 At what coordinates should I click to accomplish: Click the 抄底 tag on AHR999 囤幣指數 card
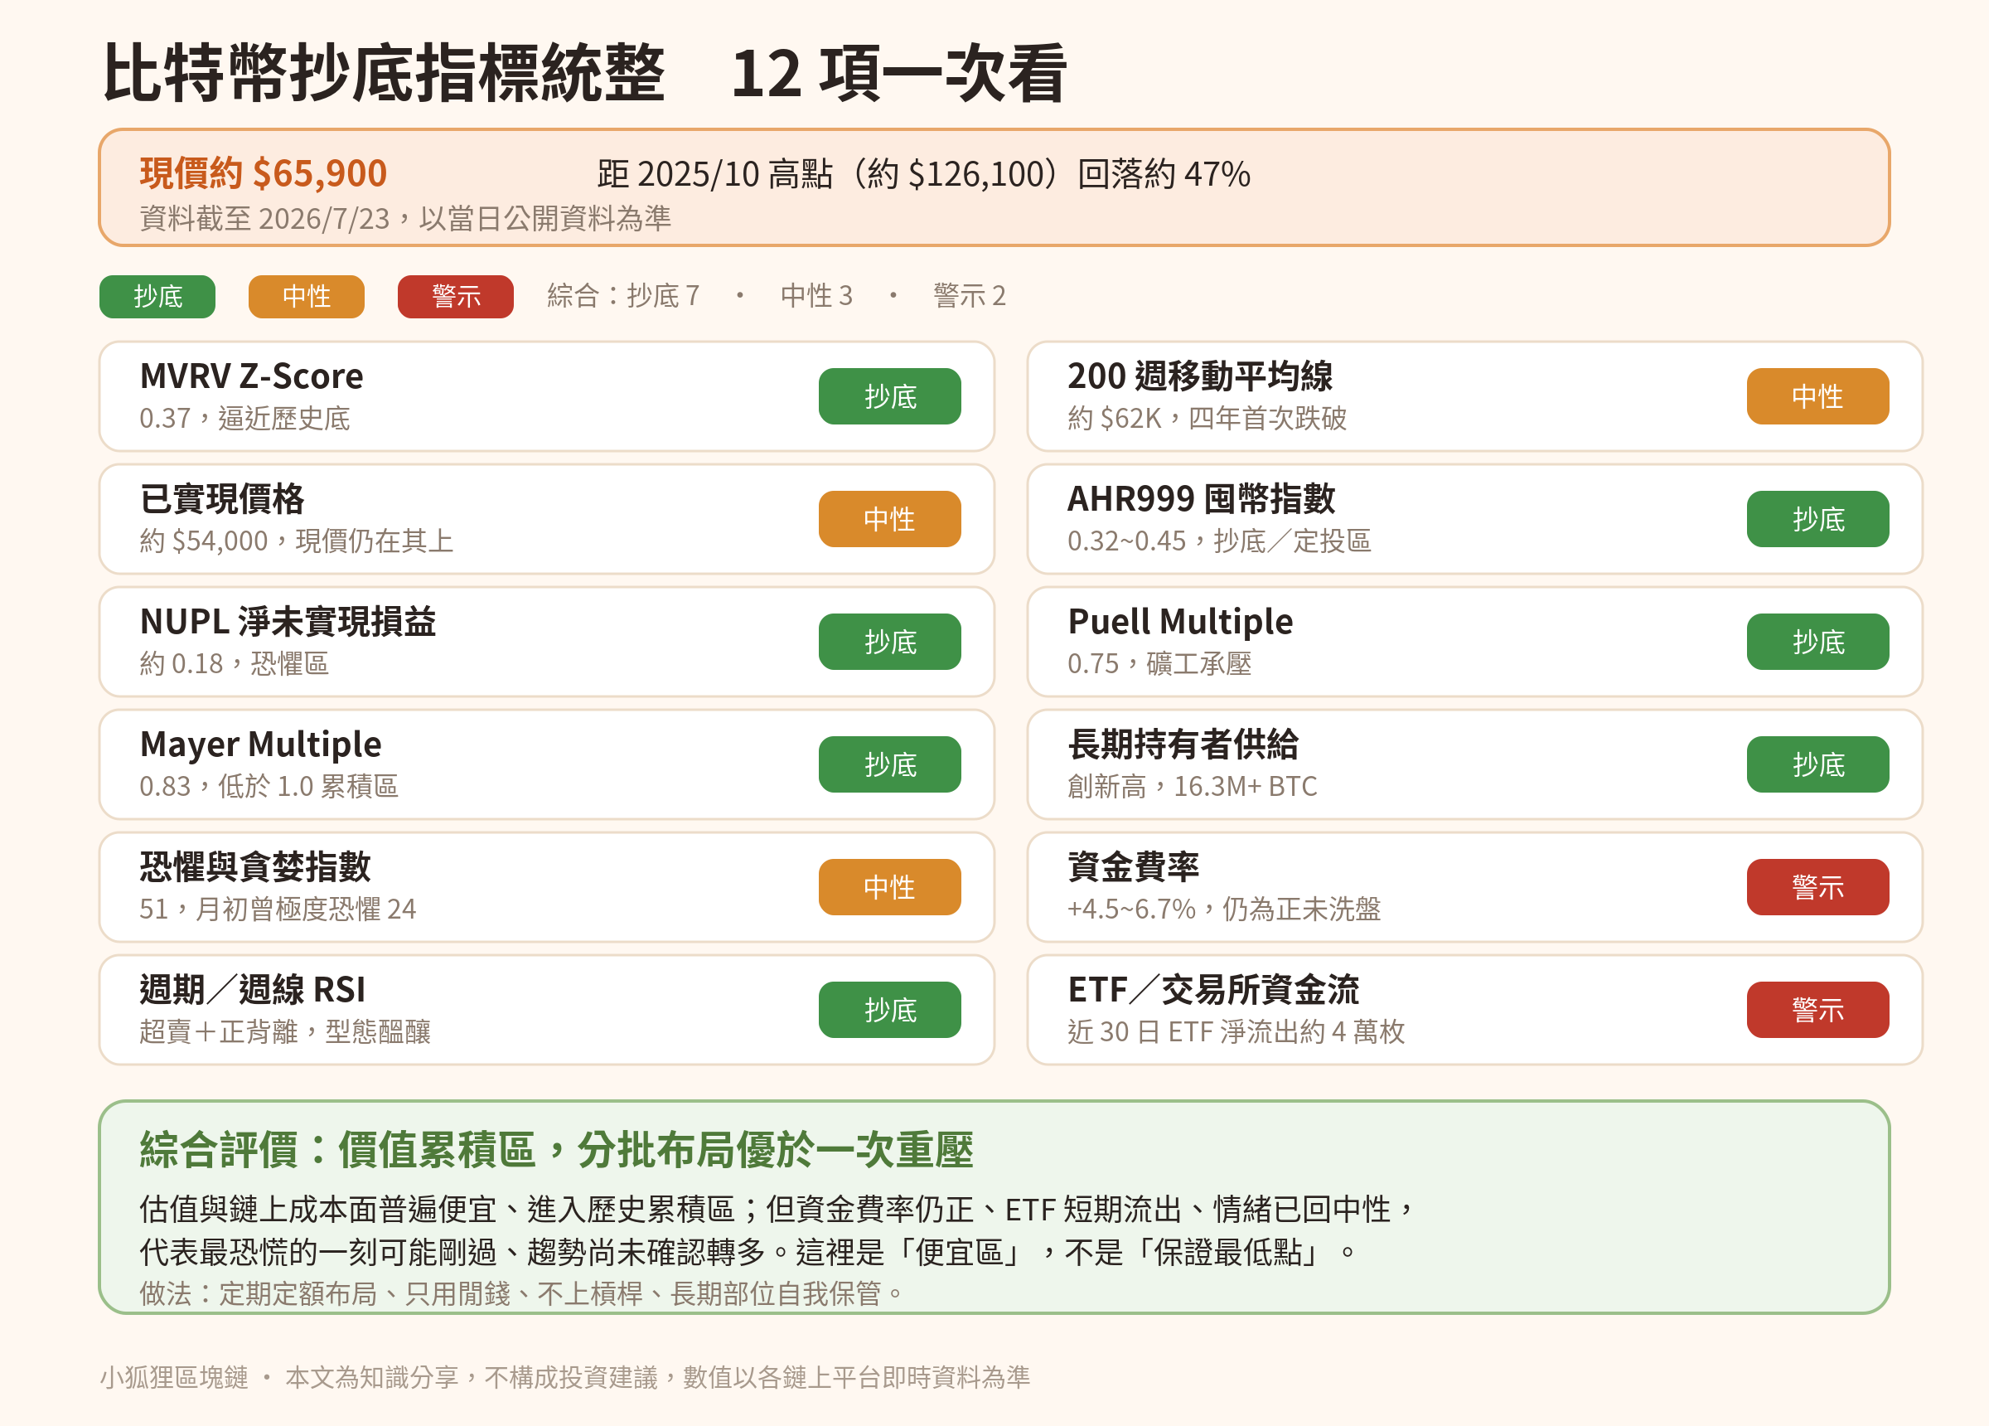pos(1817,520)
